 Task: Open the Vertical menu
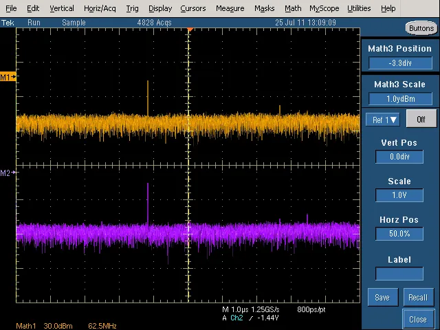point(62,8)
